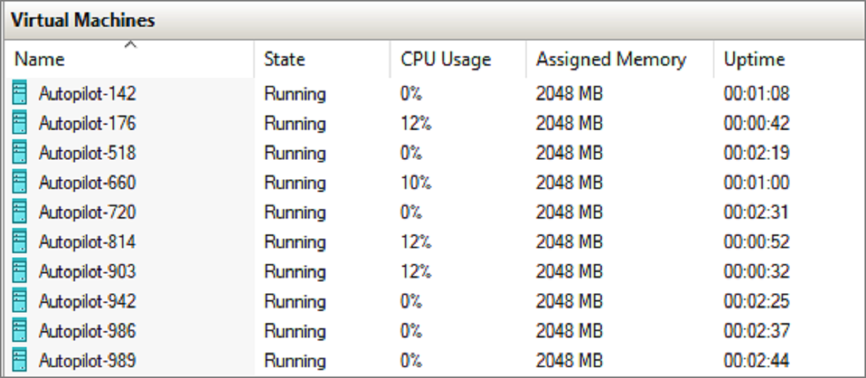Select the Autopilot-986 VM icon
866x378 pixels.
[20, 330]
